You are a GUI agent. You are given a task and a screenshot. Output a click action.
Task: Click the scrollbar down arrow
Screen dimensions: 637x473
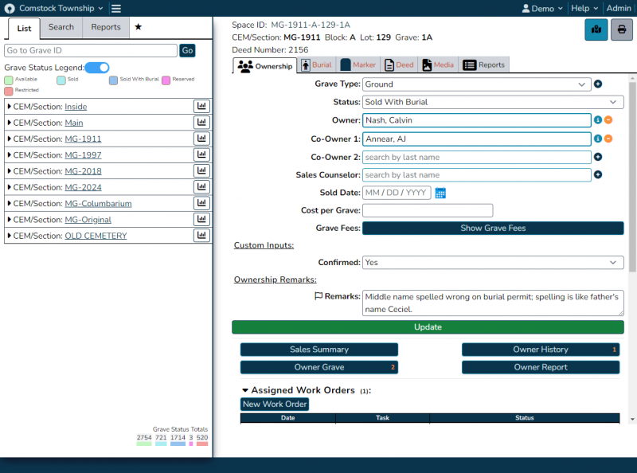(632, 419)
